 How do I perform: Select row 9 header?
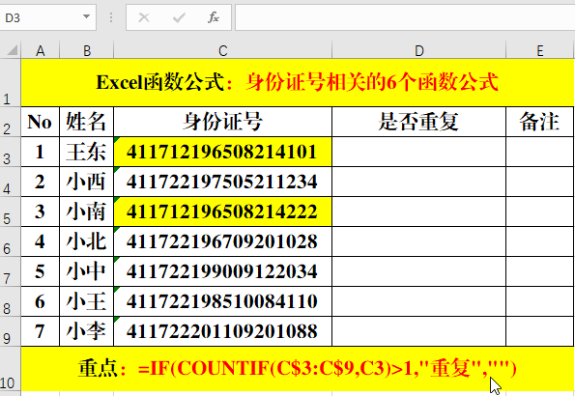[x=11, y=331]
